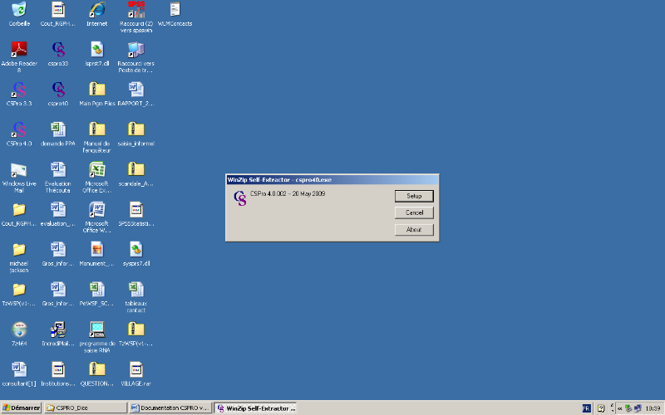Select the CSPro 3.3 shortcut icon

[19, 94]
